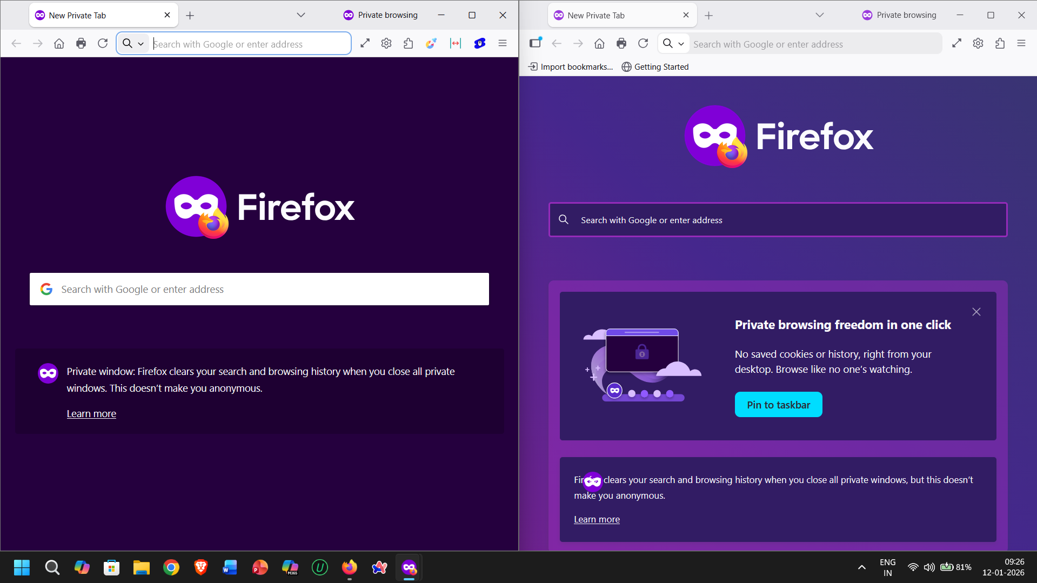Launch Google Chrome from taskbar
Screen dimensions: 1037x583
171,567
